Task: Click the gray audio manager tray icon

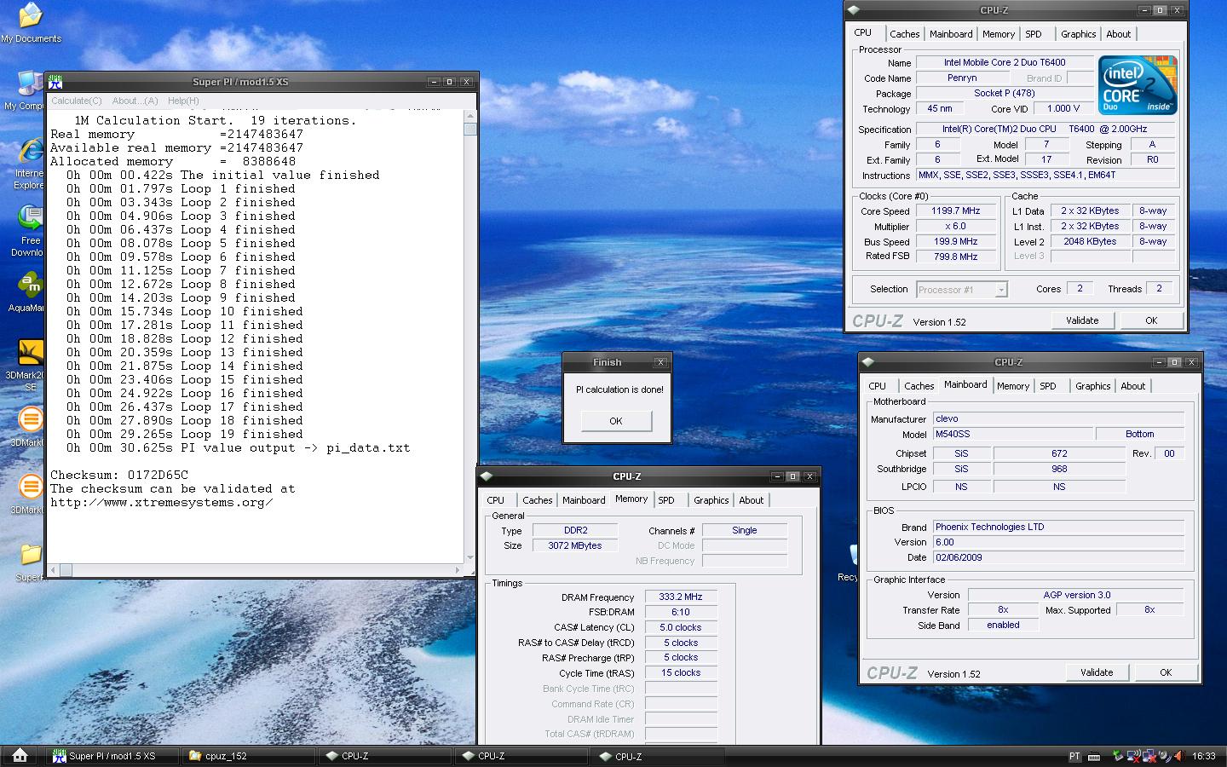Action: pyautogui.click(x=1165, y=756)
